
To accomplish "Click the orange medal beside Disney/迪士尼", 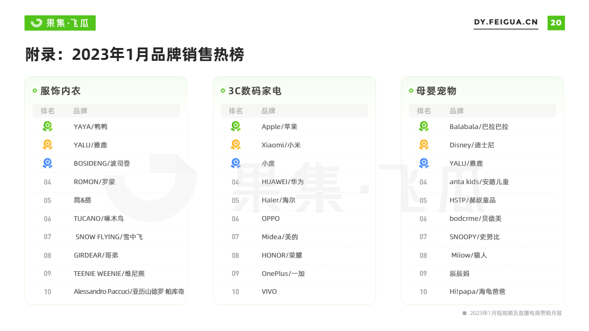I will point(424,145).
